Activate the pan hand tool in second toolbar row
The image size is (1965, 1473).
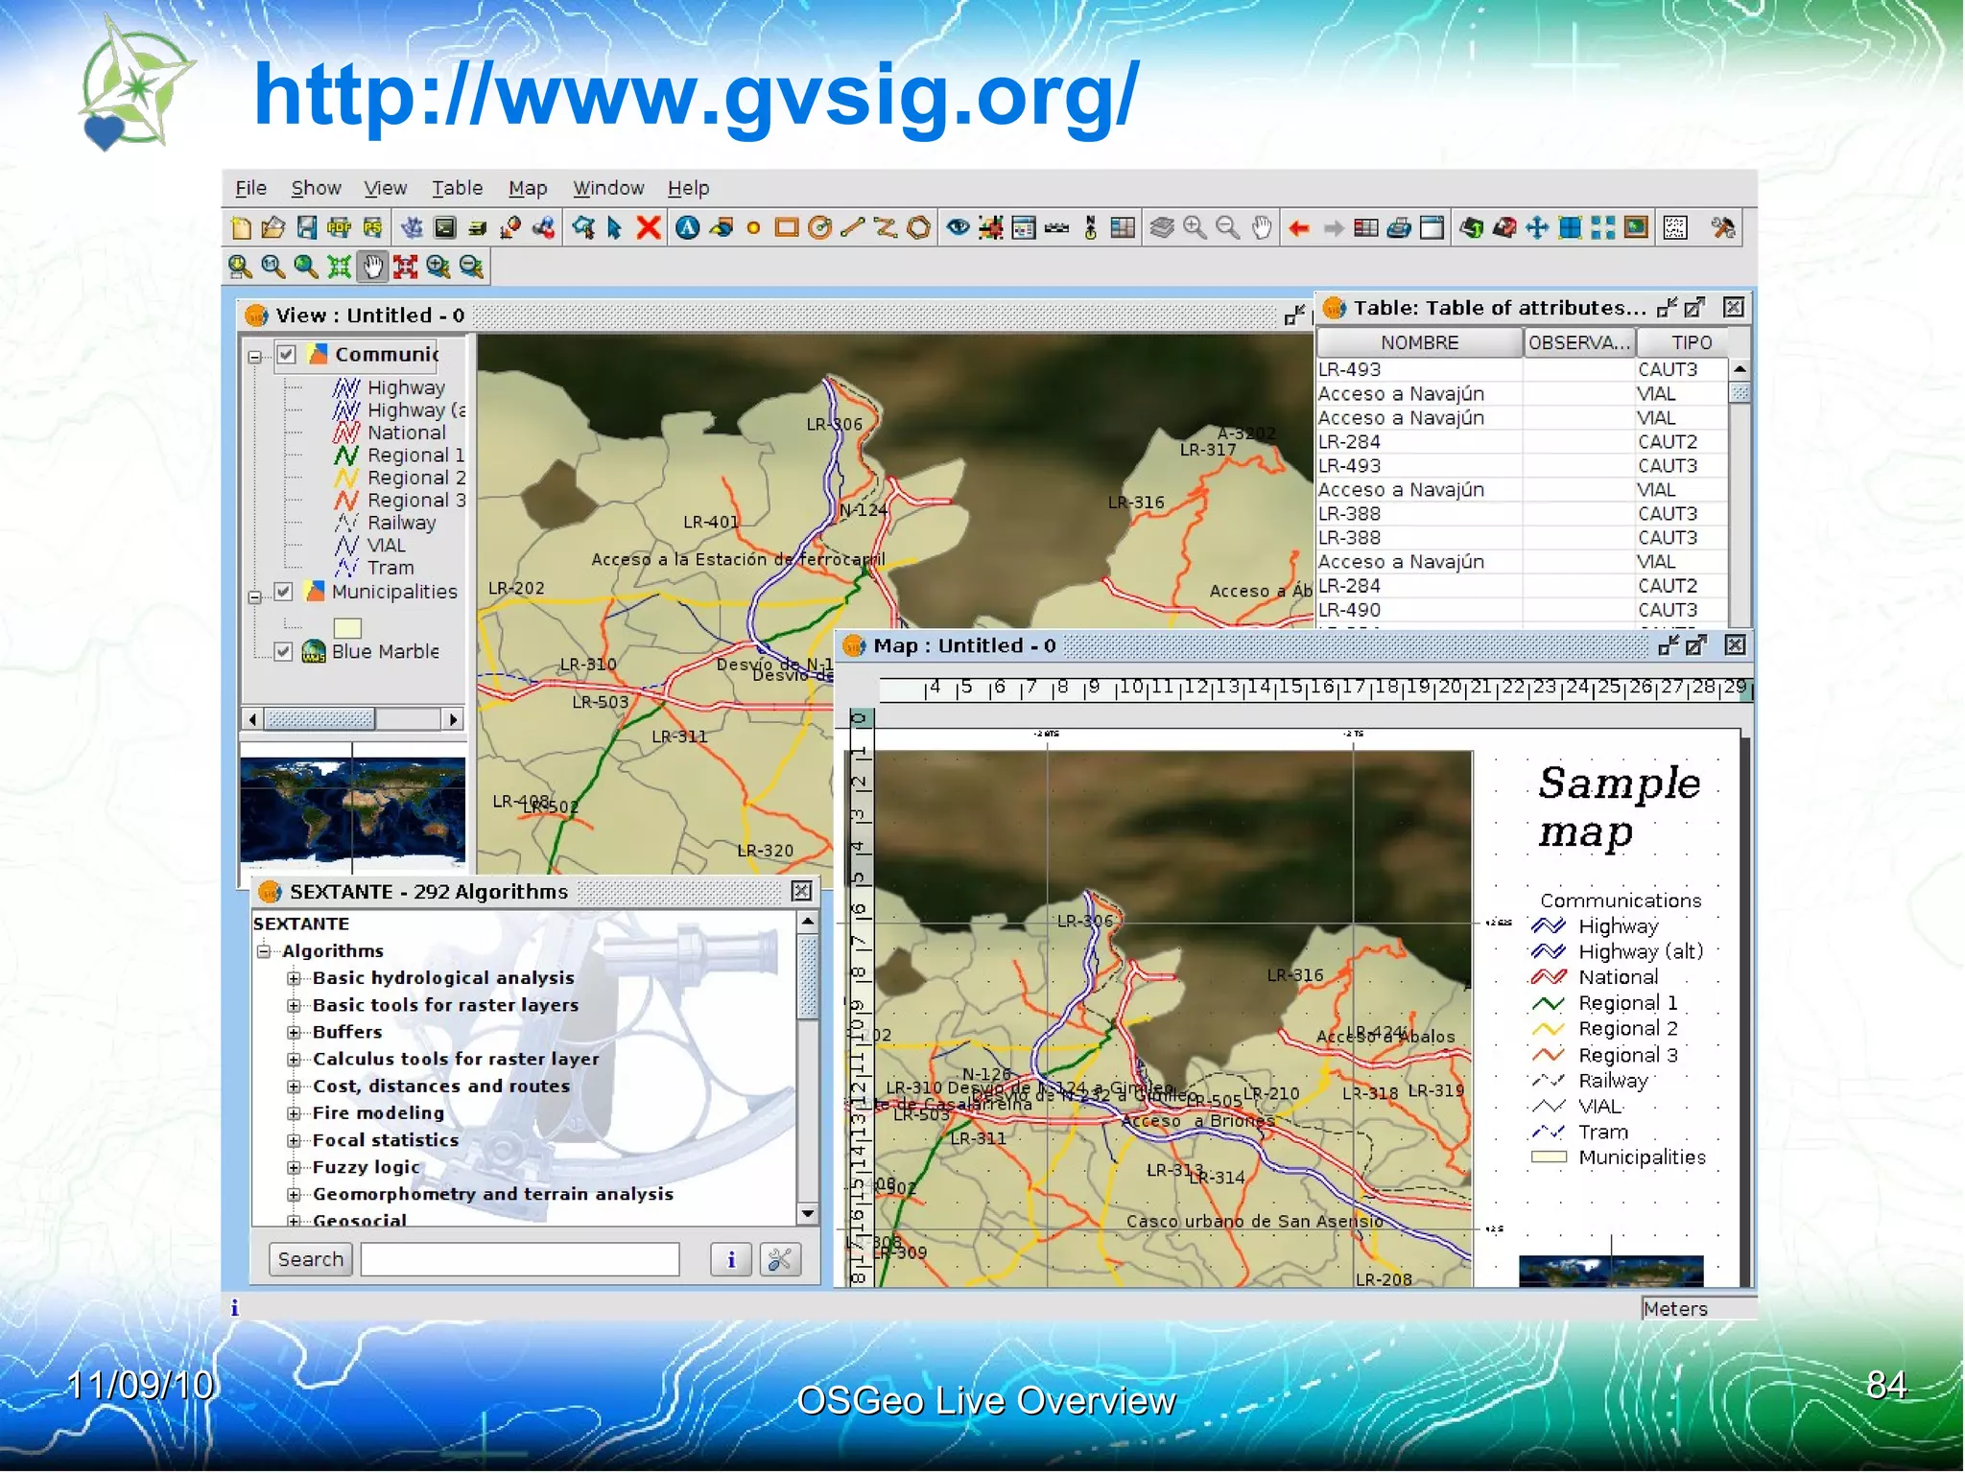click(372, 267)
